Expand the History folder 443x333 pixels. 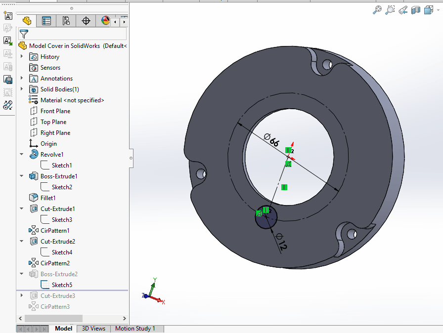coord(22,57)
